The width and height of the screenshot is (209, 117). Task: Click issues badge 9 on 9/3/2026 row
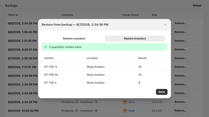click(x=125, y=102)
